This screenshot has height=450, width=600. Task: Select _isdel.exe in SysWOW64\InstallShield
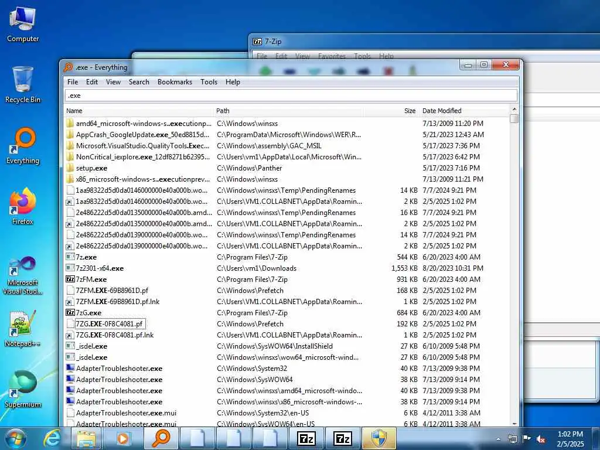(91, 346)
